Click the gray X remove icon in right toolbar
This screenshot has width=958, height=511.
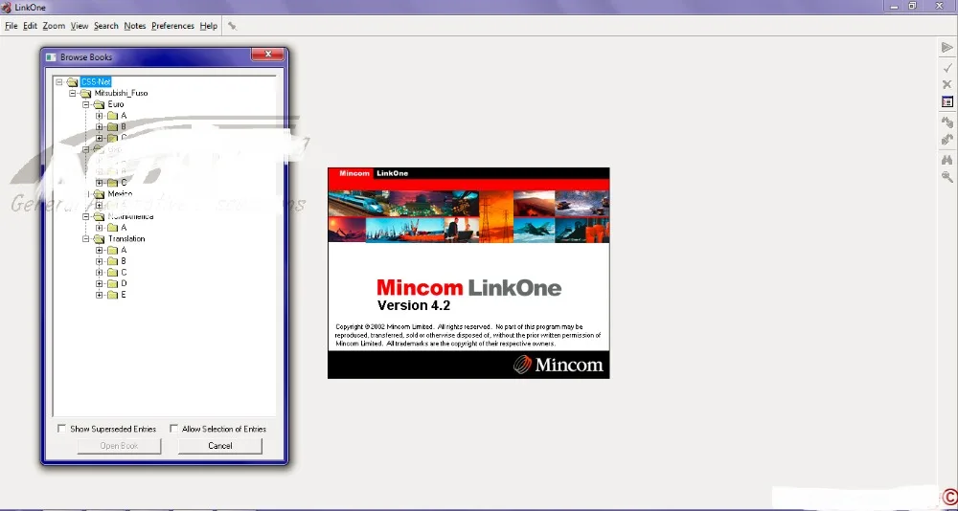(947, 84)
